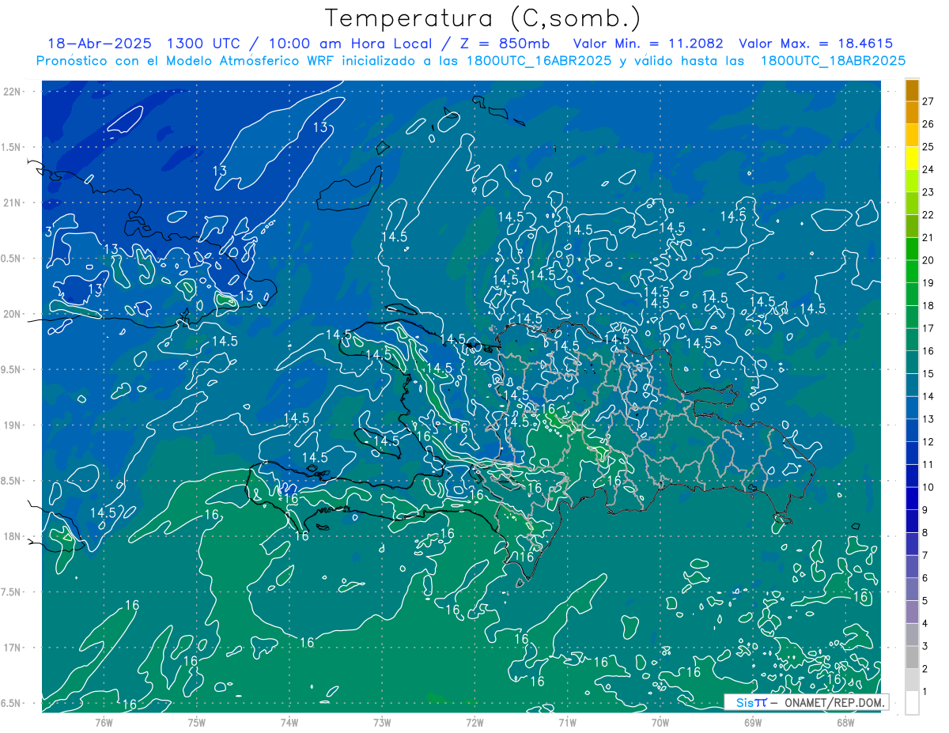Click legend value 23 on the color bar
The width and height of the screenshot is (949, 733).
(x=928, y=192)
